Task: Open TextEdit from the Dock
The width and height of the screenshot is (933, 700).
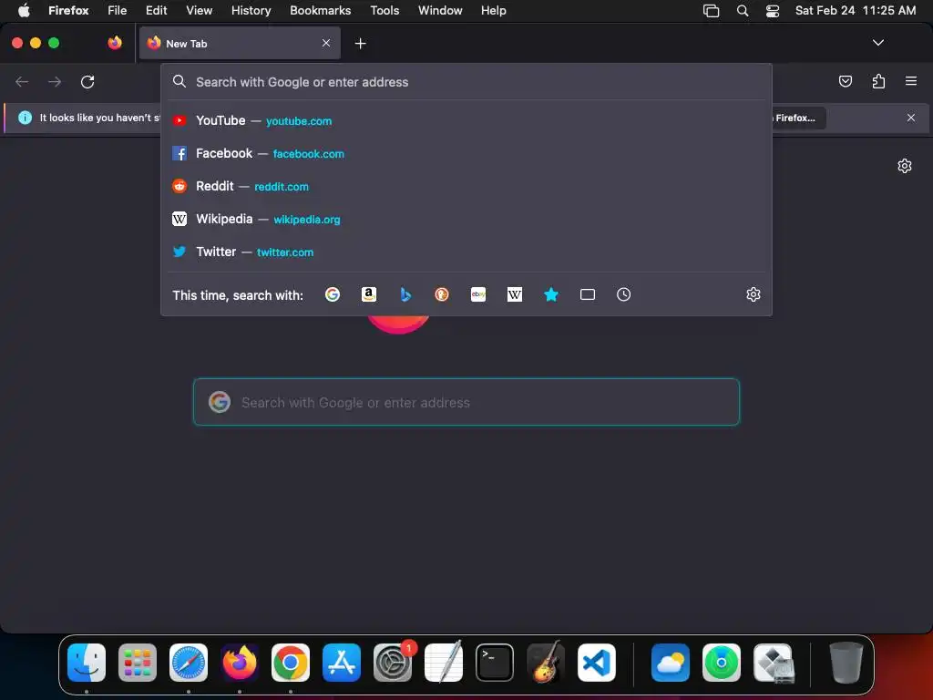Action: pyautogui.click(x=444, y=662)
